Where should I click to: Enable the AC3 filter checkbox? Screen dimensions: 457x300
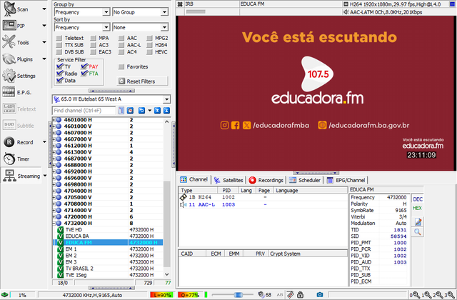(94, 45)
